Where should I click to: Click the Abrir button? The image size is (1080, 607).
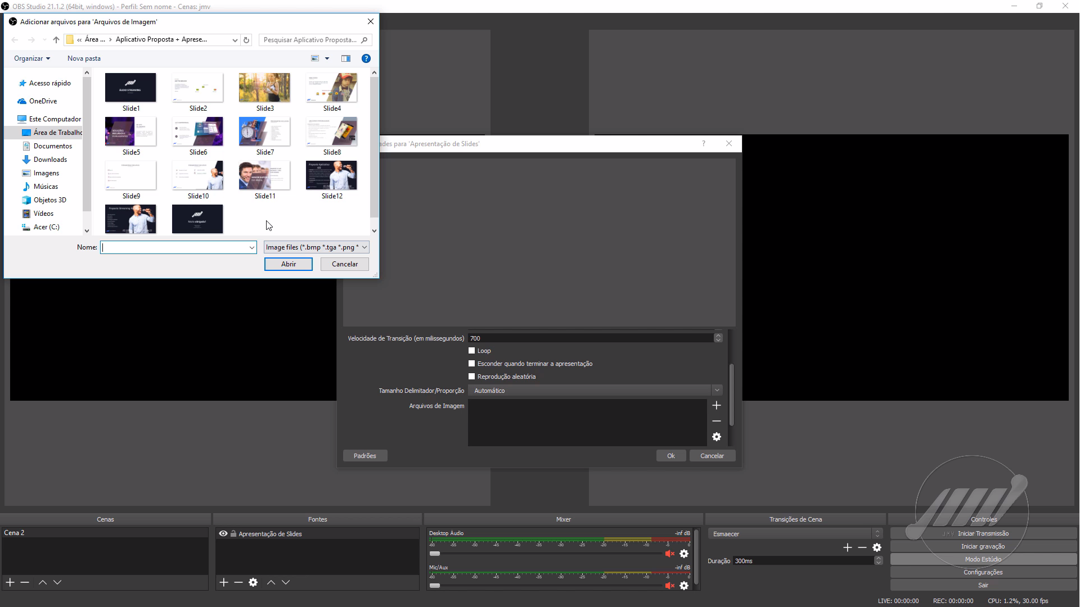click(x=288, y=264)
